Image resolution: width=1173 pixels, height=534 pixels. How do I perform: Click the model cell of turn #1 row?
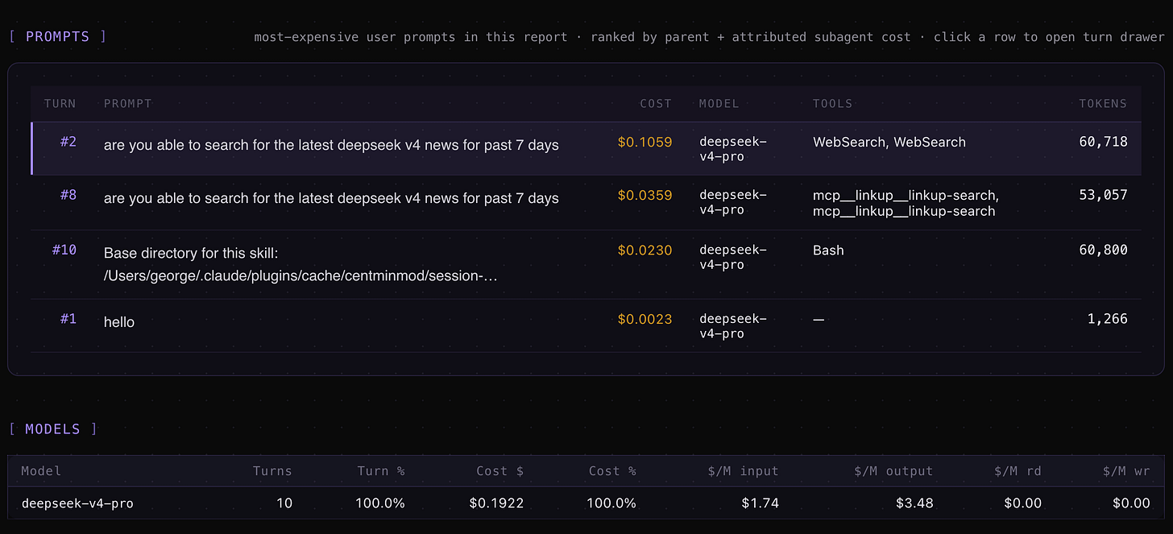(x=733, y=326)
